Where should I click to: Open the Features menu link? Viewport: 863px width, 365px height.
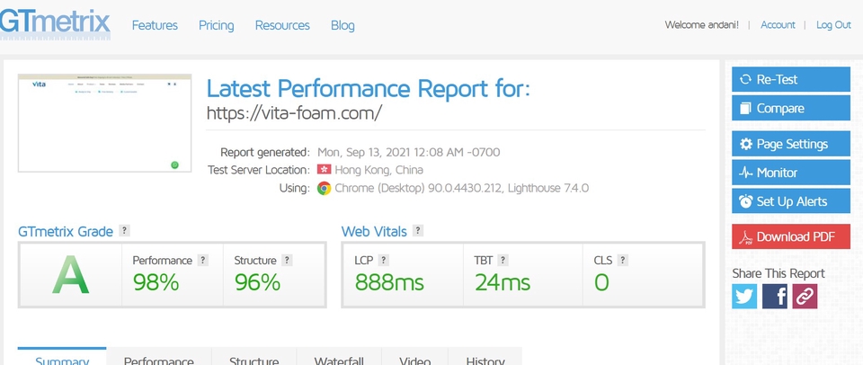pyautogui.click(x=155, y=25)
